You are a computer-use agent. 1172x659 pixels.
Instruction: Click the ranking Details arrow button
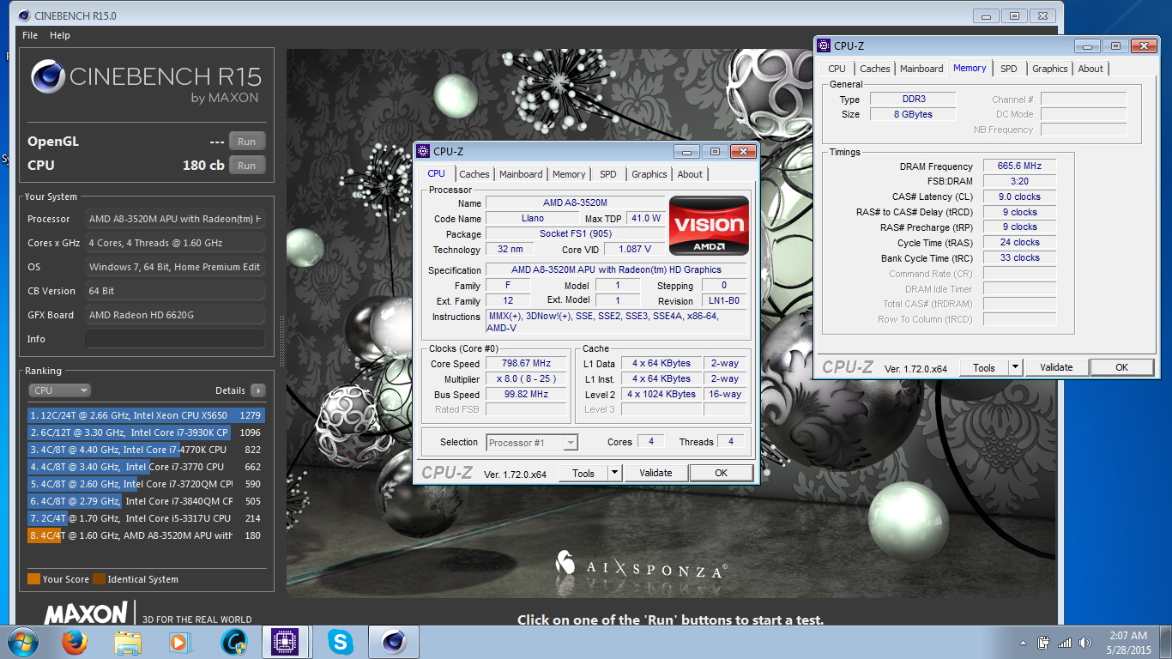tap(257, 390)
